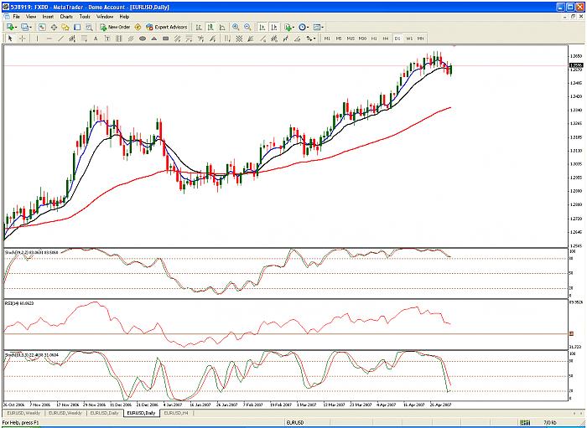587x428 pixels.
Task: Toggle the Terminal panel icon
Action: [x=77, y=28]
